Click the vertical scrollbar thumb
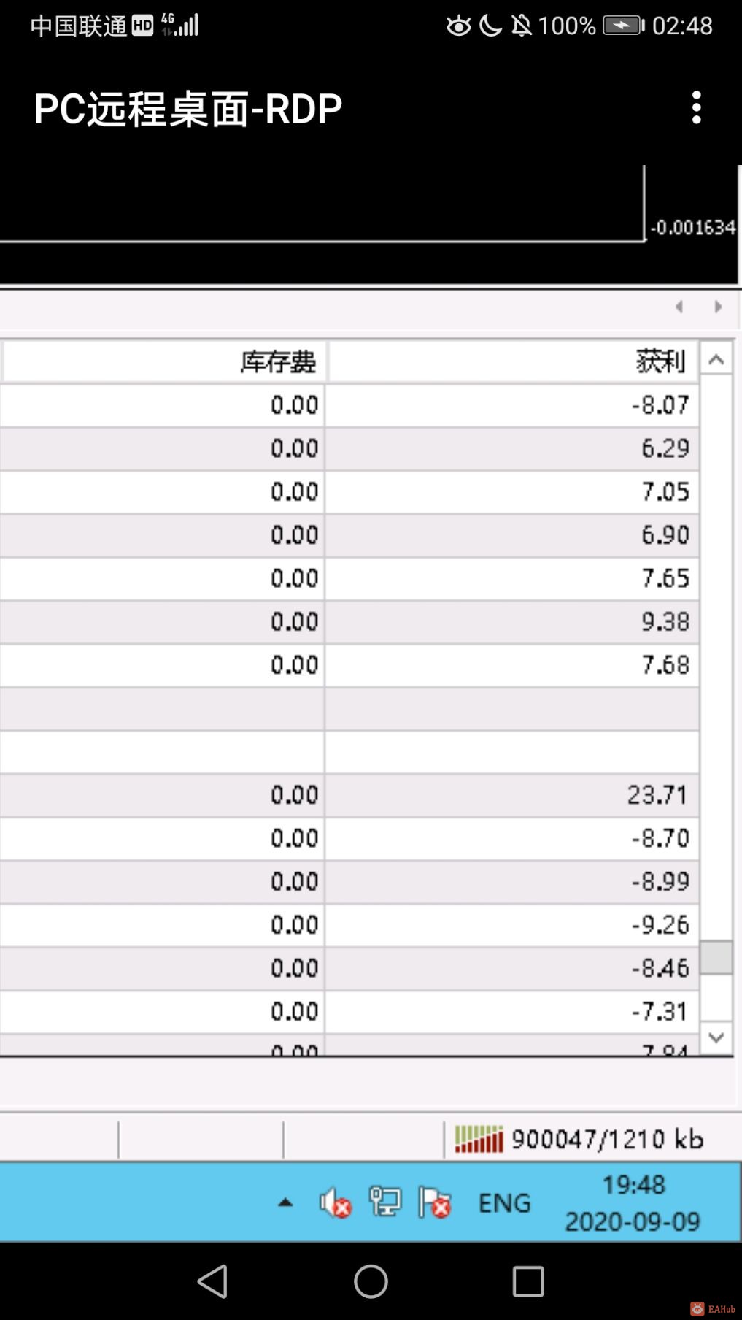 point(716,957)
